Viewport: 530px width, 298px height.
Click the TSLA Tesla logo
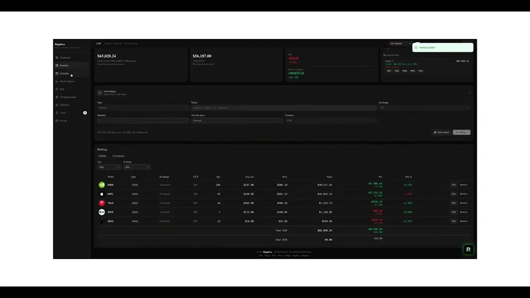tap(102, 203)
